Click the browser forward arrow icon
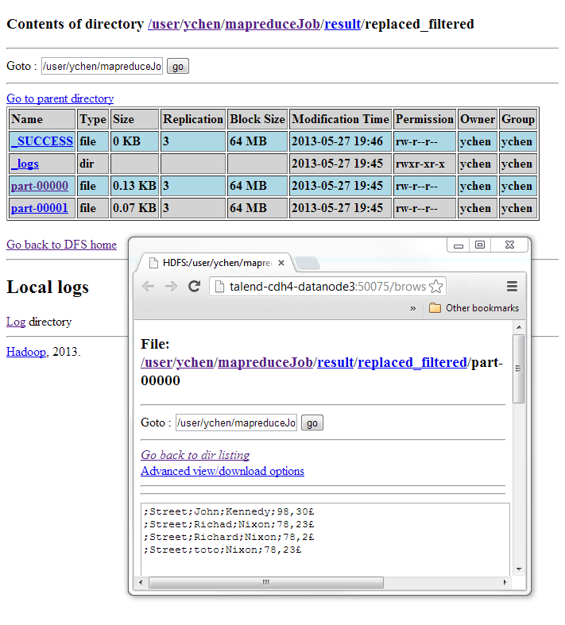The height and width of the screenshot is (625, 565). (170, 287)
